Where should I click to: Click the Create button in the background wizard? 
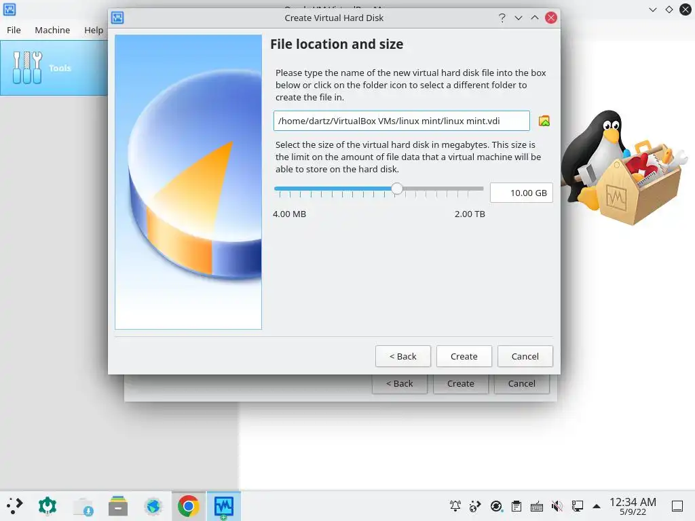[x=461, y=384]
